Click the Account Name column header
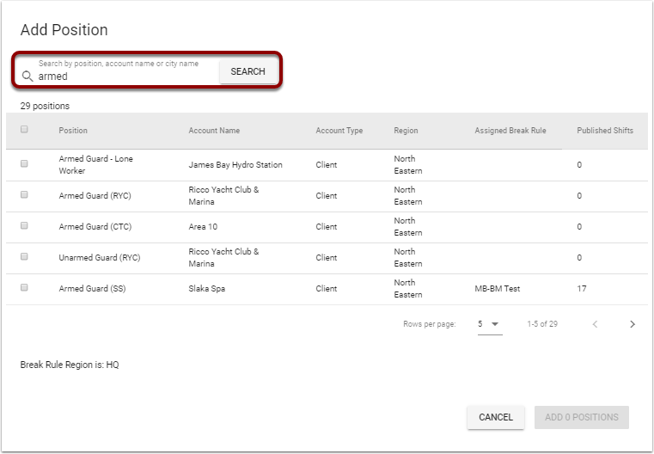The image size is (654, 454). pos(214,131)
